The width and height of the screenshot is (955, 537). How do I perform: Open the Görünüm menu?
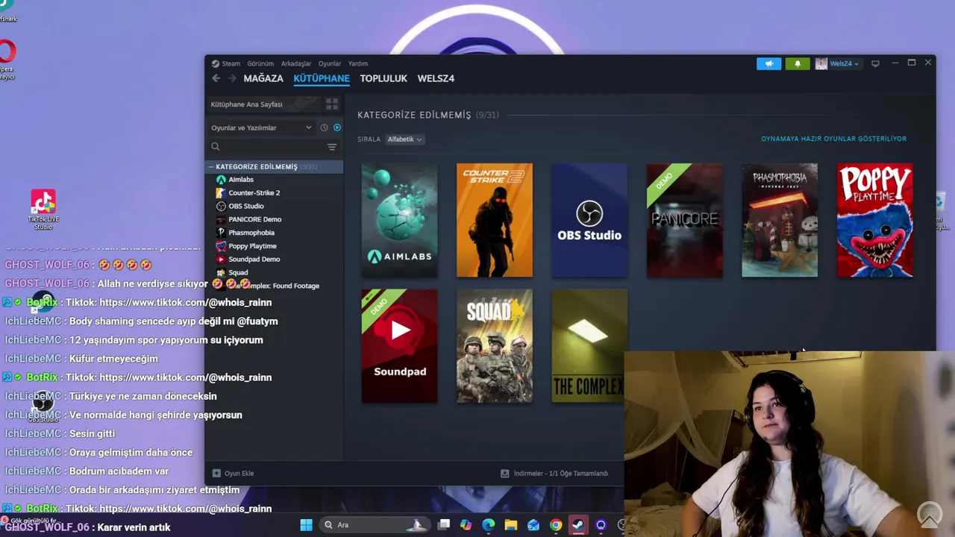(260, 63)
